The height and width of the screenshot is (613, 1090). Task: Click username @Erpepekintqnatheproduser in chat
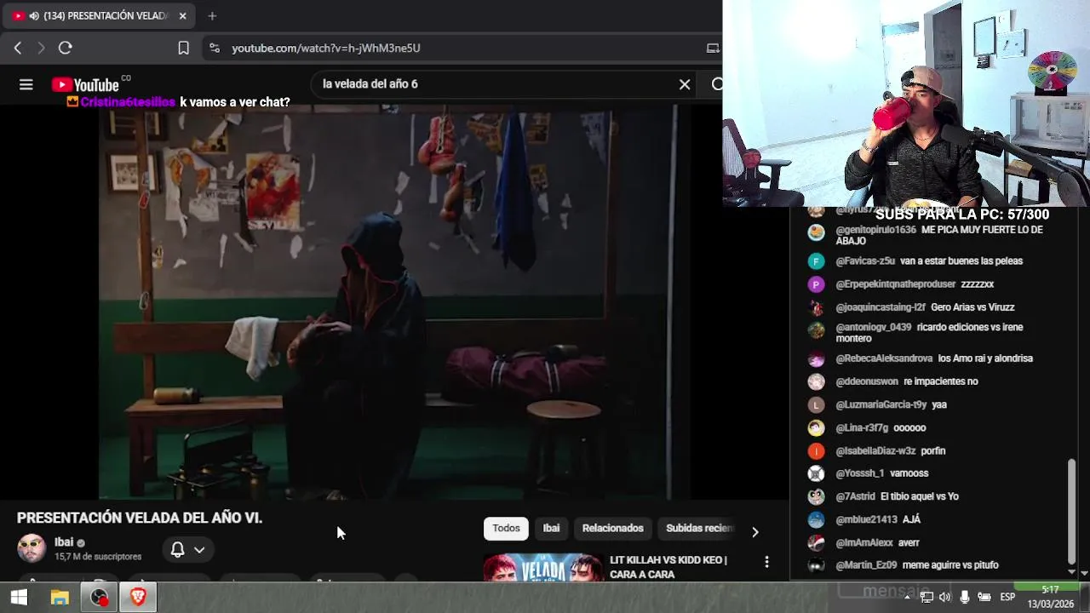895,284
